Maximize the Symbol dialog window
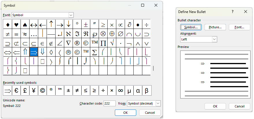This screenshot has width=254, height=119. [143, 5]
